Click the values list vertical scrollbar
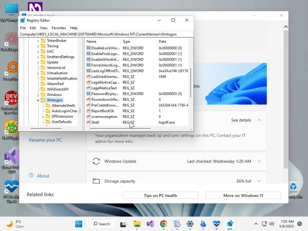Screen dimensions: 308x231 point(191,82)
